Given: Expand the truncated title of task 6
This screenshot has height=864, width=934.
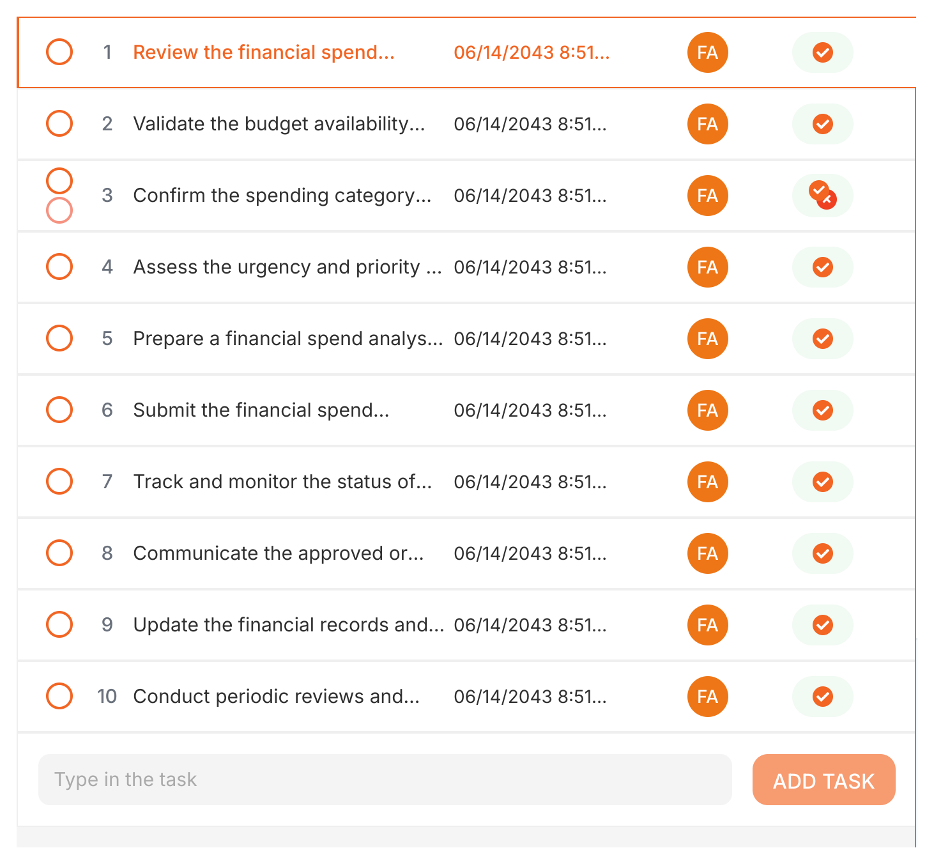Looking at the screenshot, I should [x=261, y=410].
